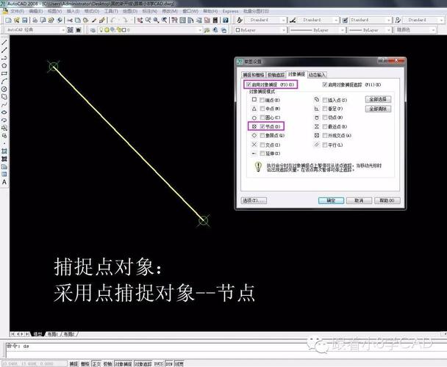Viewport: 447px width, 367px height.
Task: Click 全部选择 button
Action: pos(378,99)
